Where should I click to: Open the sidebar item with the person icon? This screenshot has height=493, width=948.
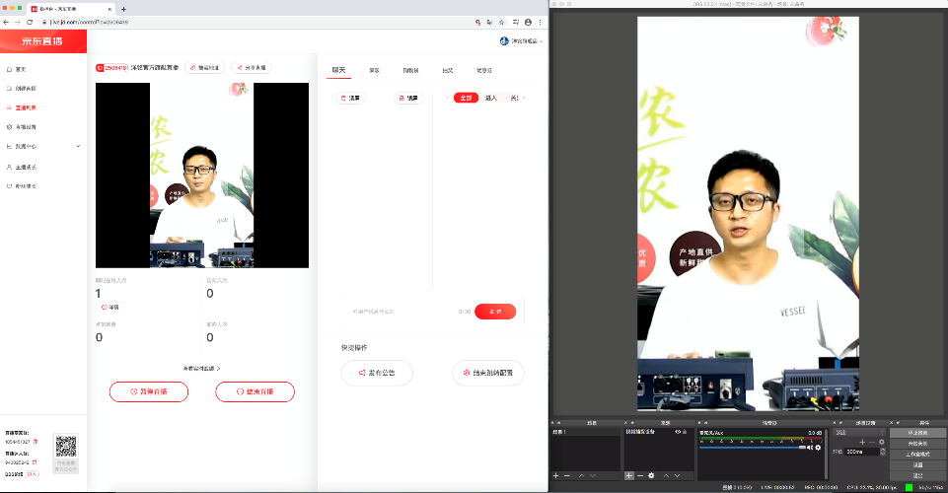click(x=21, y=167)
